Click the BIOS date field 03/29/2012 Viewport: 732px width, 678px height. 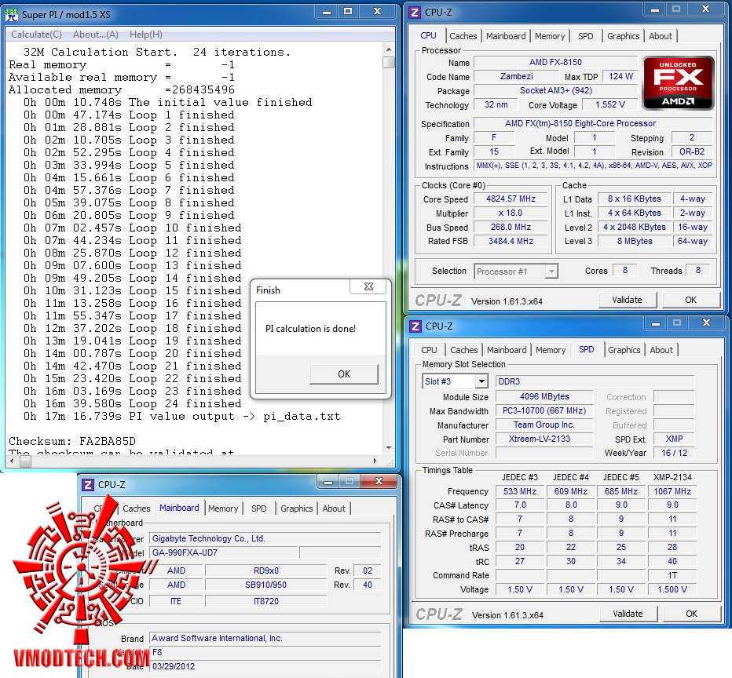click(x=265, y=666)
